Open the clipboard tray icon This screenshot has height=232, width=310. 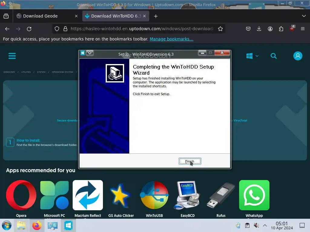point(247,225)
